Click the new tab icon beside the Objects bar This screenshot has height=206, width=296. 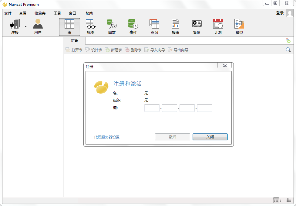pos(288,40)
